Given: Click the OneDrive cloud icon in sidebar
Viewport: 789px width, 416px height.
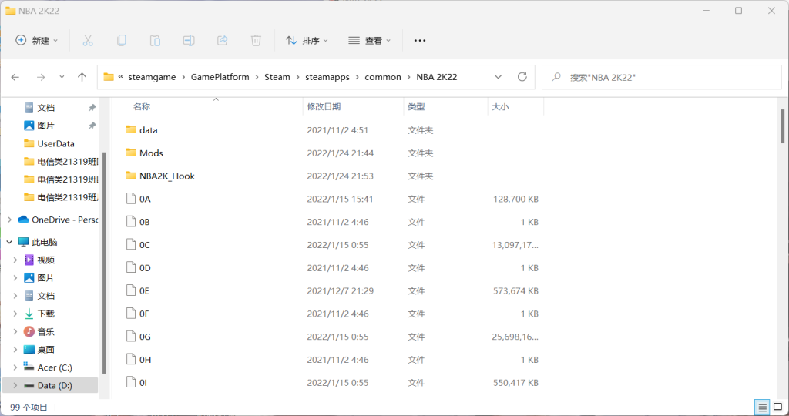Looking at the screenshot, I should coord(23,220).
